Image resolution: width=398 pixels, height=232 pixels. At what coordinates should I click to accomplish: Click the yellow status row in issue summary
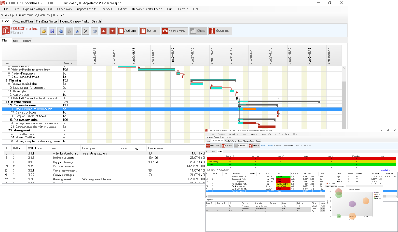click(301, 162)
